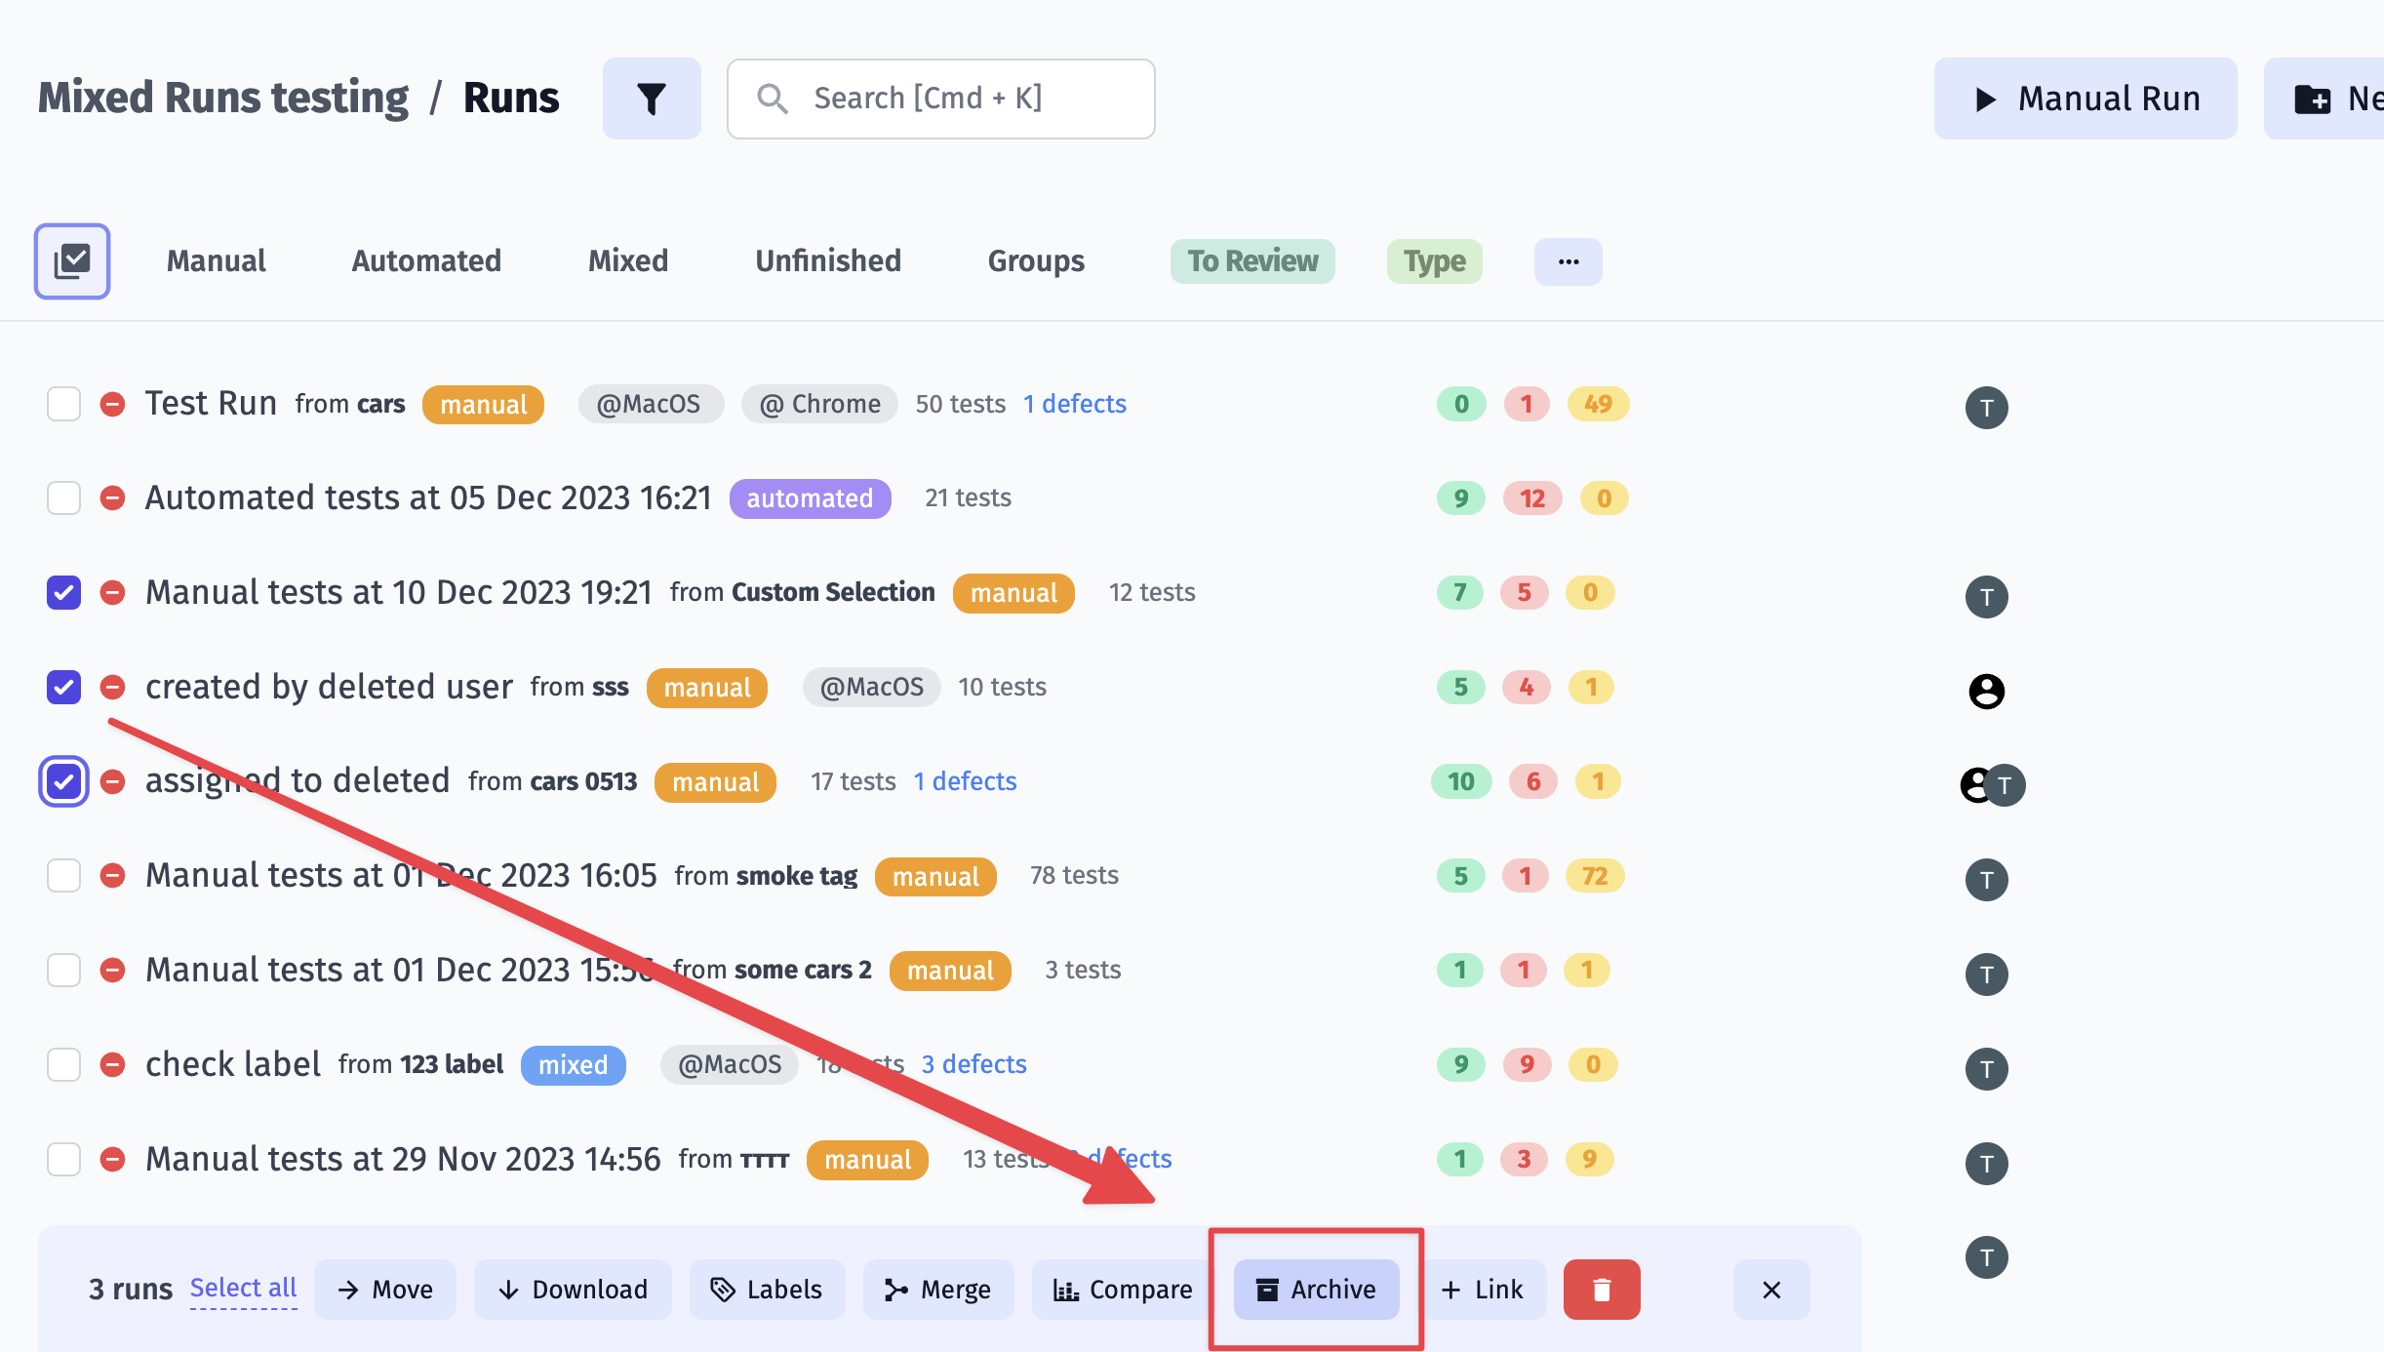This screenshot has width=2384, height=1352.
Task: Click the + Link button
Action: 1483,1290
